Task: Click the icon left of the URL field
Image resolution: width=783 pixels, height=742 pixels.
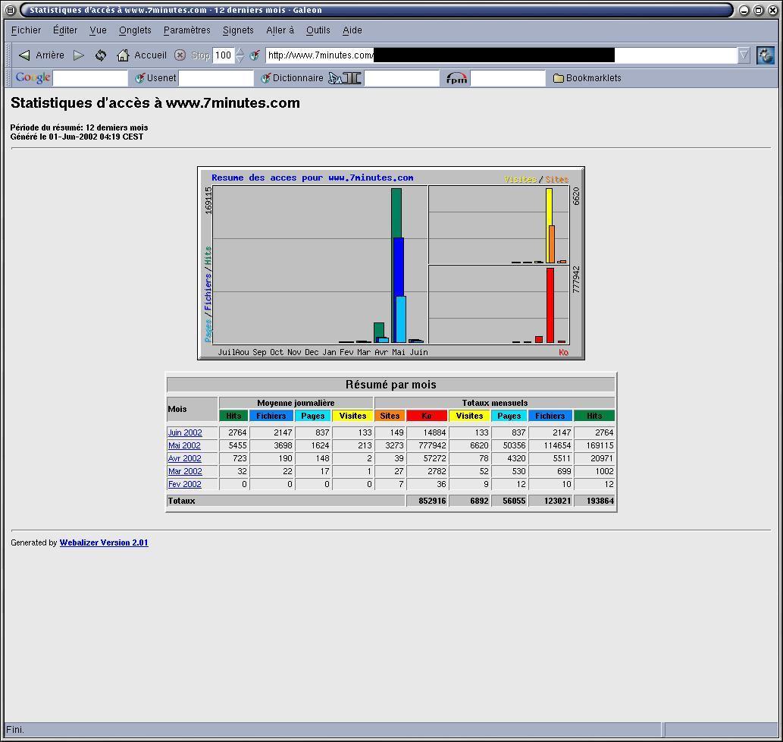Action: (x=255, y=55)
